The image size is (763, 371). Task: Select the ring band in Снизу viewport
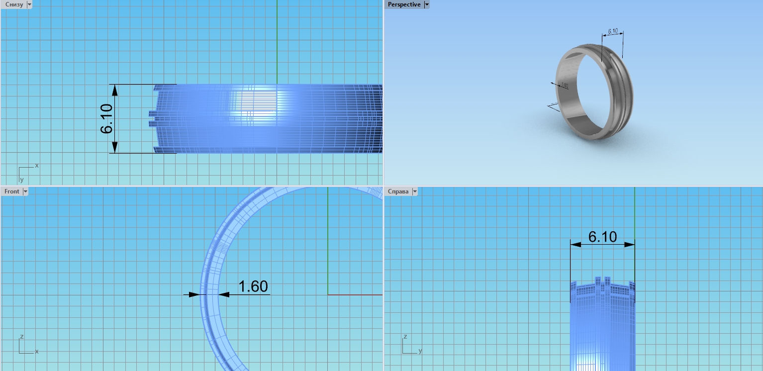coord(269,119)
